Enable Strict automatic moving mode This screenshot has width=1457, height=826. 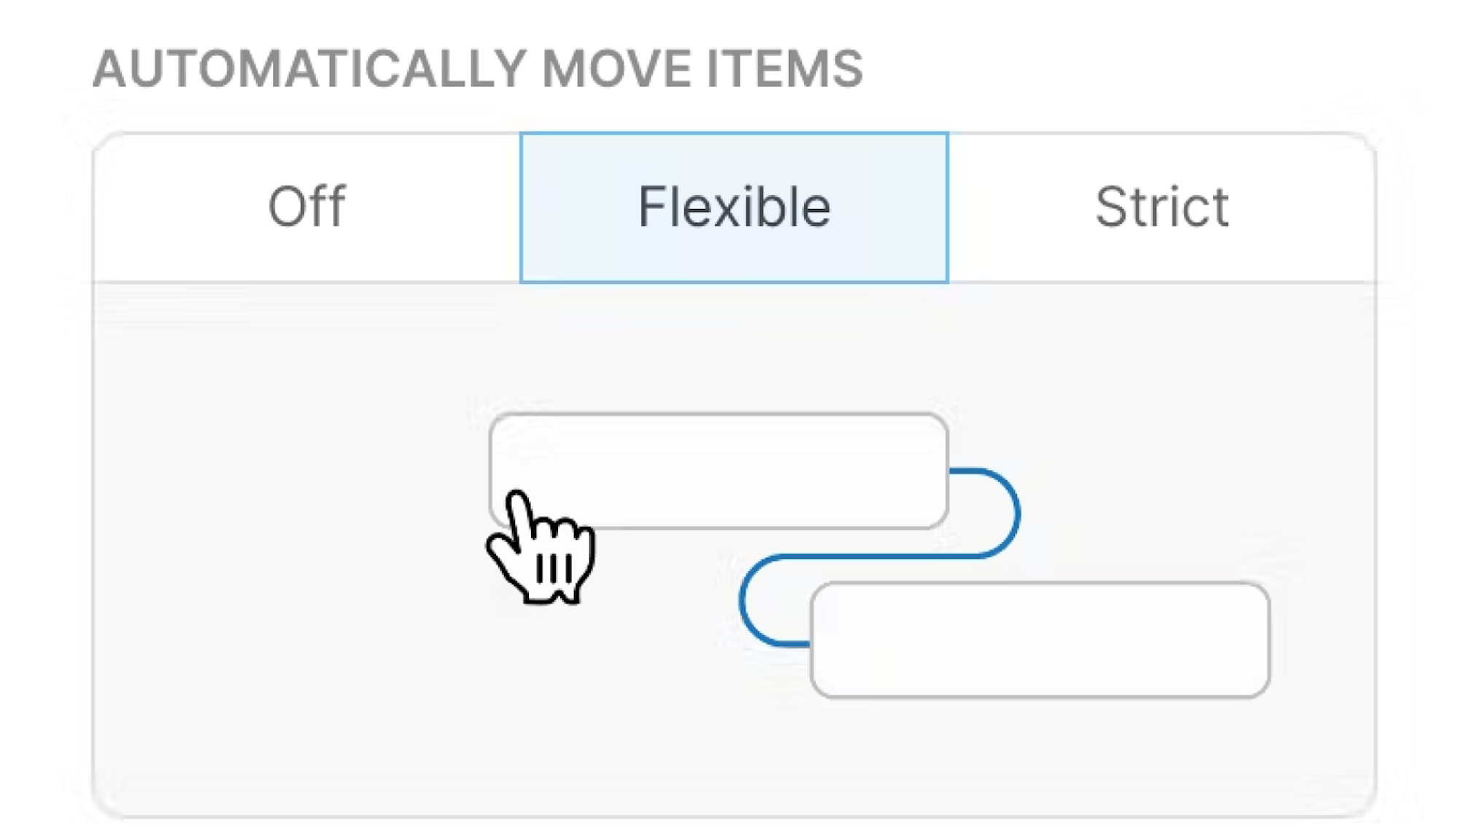tap(1162, 208)
